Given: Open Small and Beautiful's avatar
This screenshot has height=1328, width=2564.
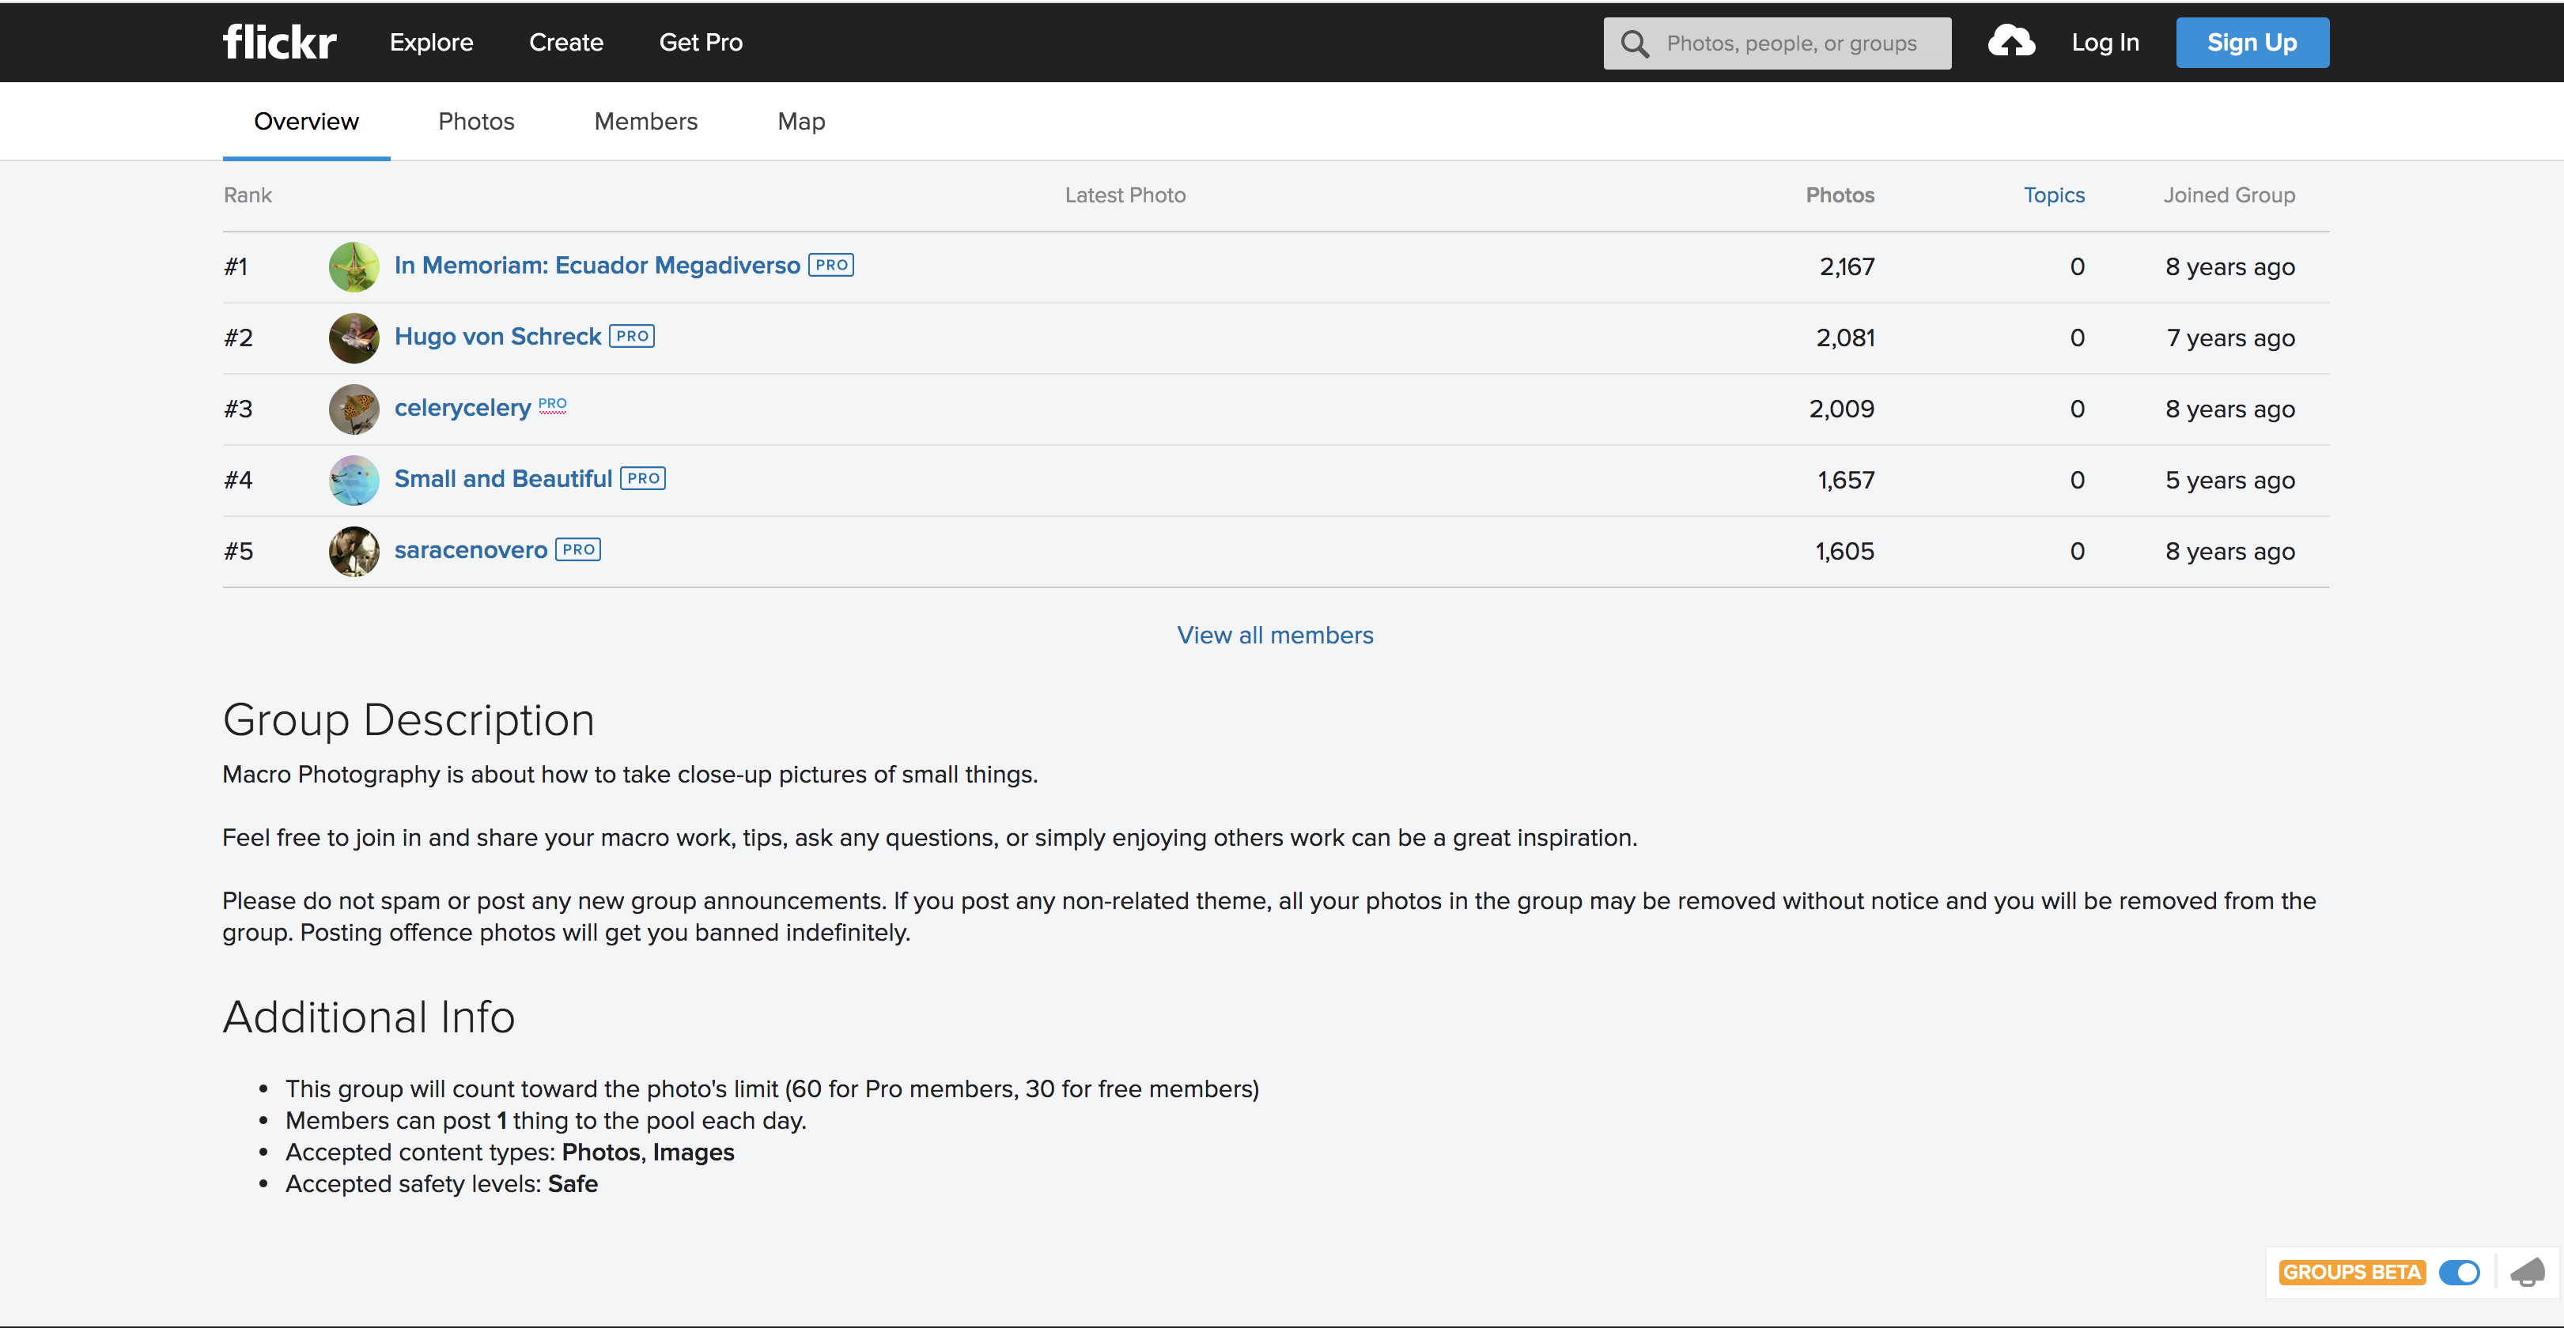Looking at the screenshot, I should [x=354, y=481].
